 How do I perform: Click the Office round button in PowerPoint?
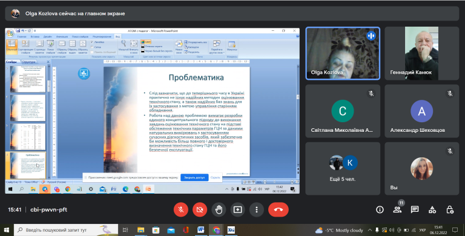(x=10, y=33)
